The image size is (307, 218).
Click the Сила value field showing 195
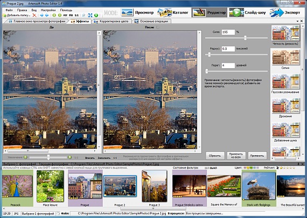pos(228,32)
